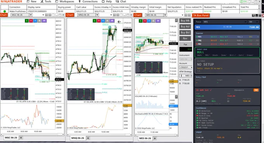The width and height of the screenshot is (264, 143).
Task: Select the MES 06-26 bottom tab
Action: 145,138
